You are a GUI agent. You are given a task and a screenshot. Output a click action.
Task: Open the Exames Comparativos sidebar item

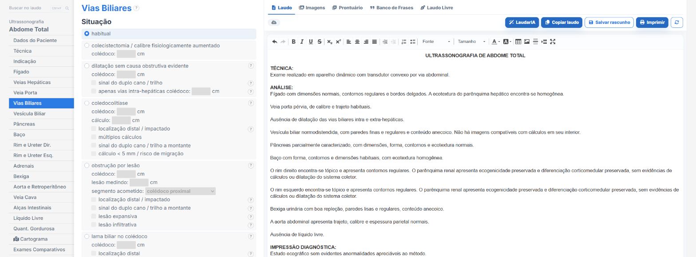tap(41, 249)
